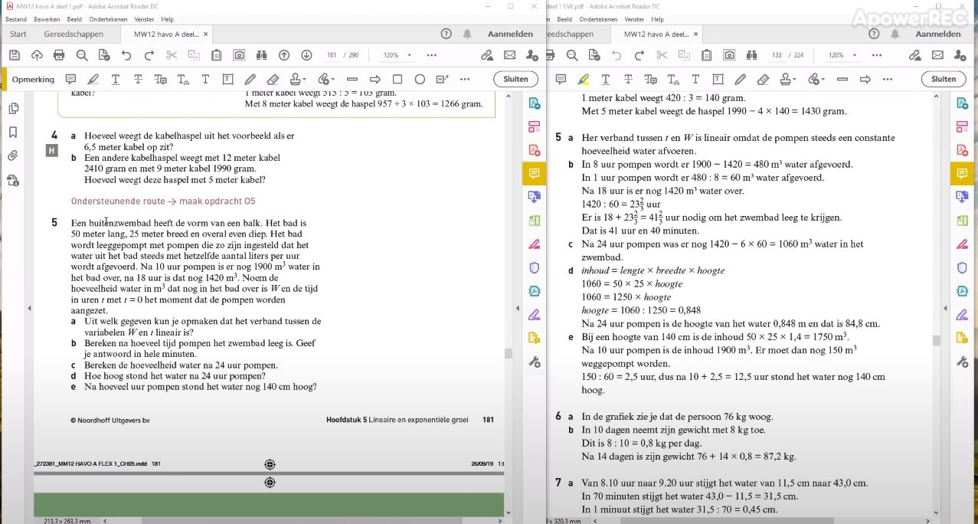This screenshot has height=524, width=978.
Task: Select text box tool in left window
Action: 227,79
